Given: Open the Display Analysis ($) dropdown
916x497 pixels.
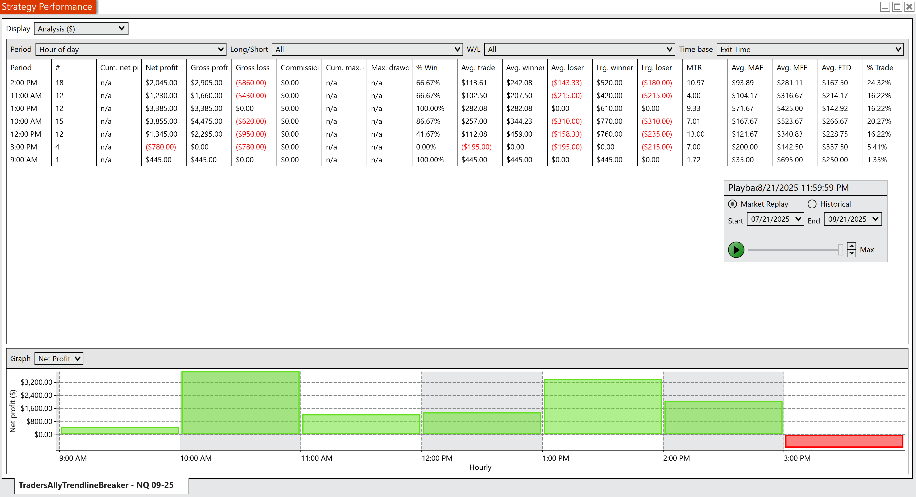Looking at the screenshot, I should point(81,29).
